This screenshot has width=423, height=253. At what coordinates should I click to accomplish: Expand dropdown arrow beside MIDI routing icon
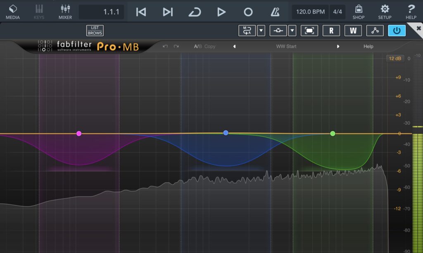[261, 30]
